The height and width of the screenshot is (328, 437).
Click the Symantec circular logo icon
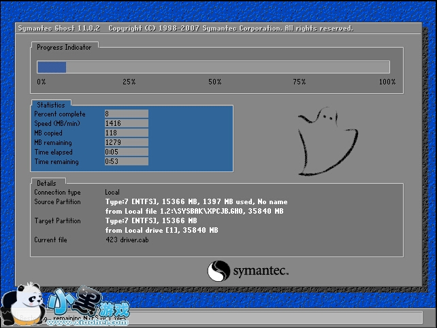point(216,271)
